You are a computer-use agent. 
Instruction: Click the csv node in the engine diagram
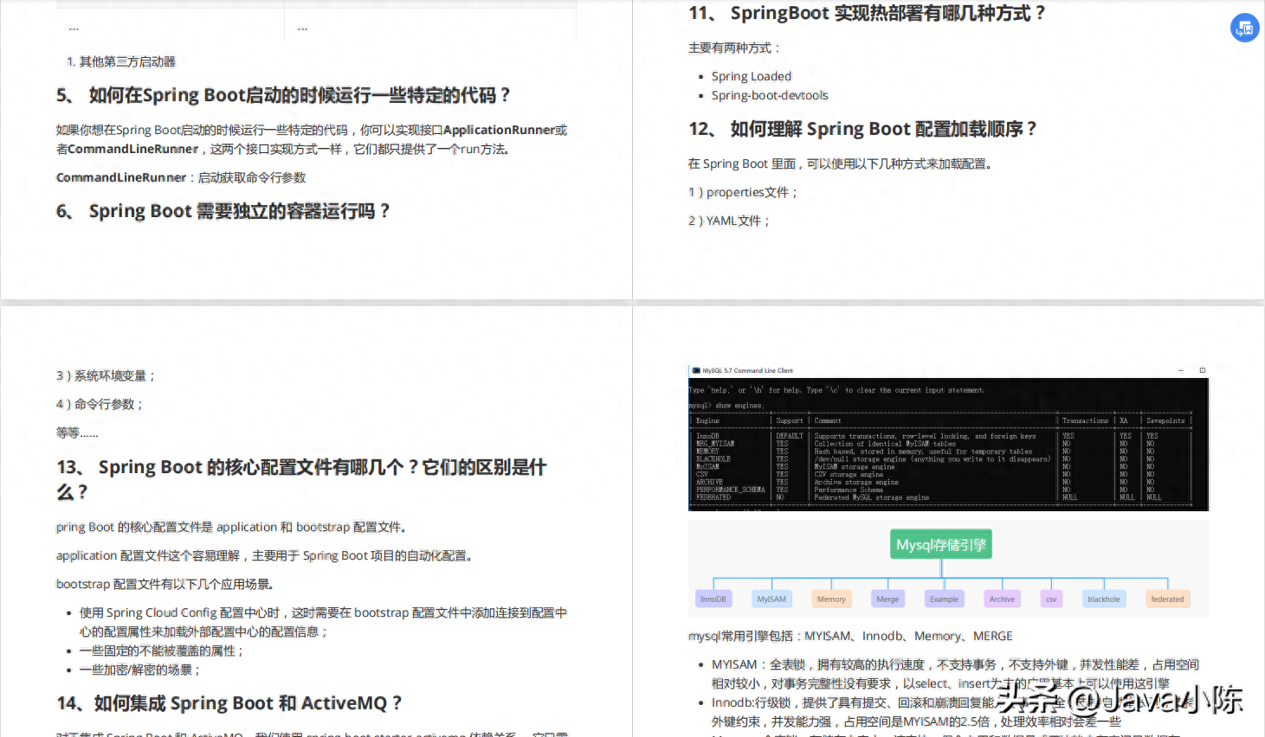tap(1050, 598)
